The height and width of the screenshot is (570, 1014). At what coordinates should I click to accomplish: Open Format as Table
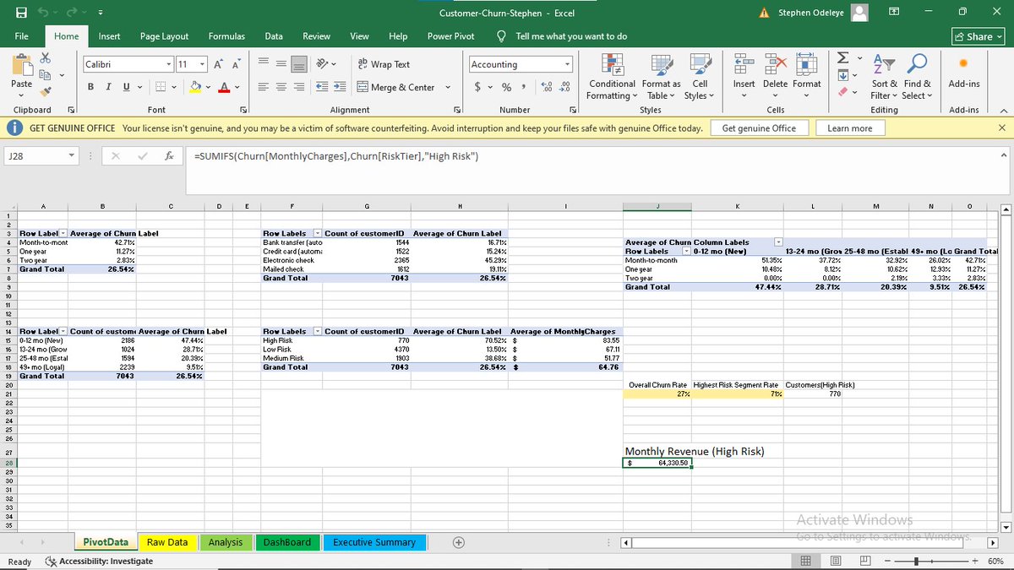661,76
